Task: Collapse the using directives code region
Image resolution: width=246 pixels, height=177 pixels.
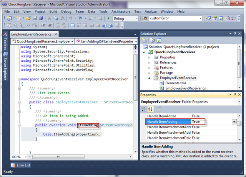Action: click(19, 47)
